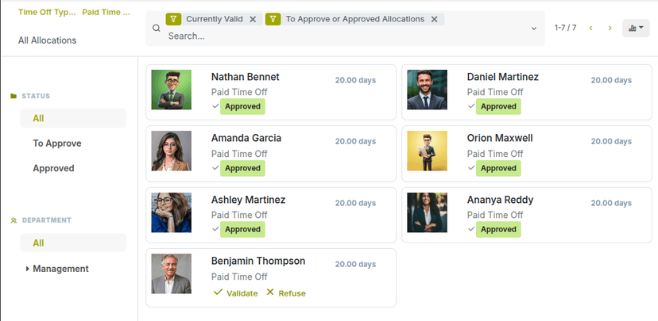
Task: Remove the Currently Valid filter
Action: [253, 19]
